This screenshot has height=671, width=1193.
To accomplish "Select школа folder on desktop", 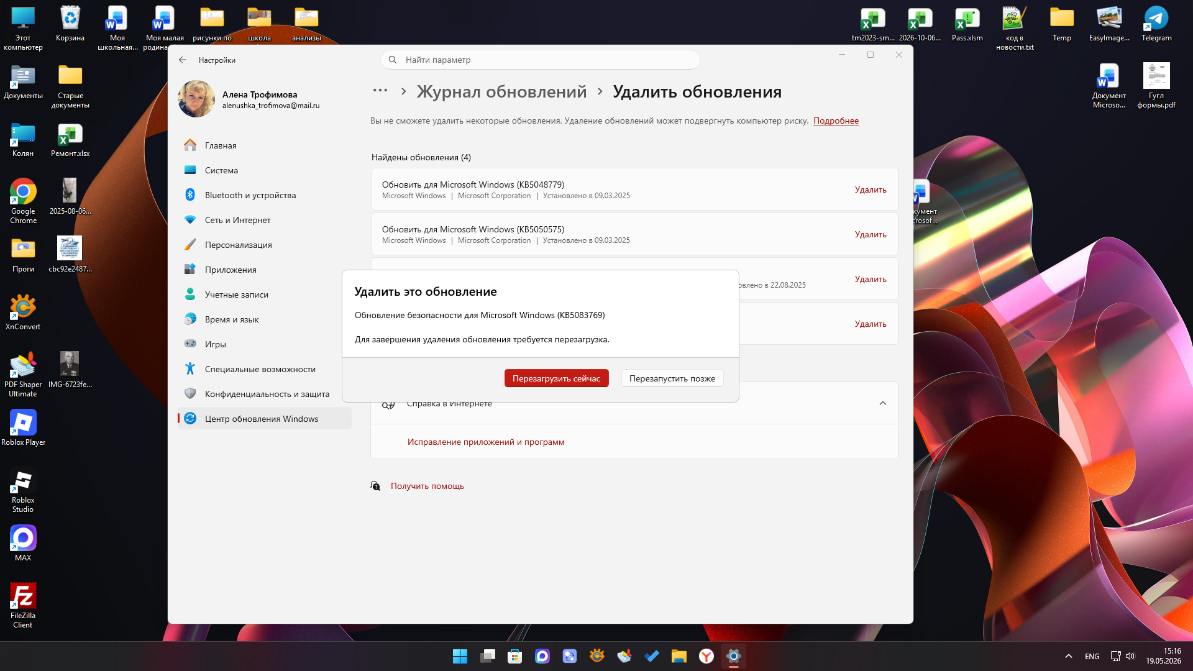I will (x=259, y=25).
